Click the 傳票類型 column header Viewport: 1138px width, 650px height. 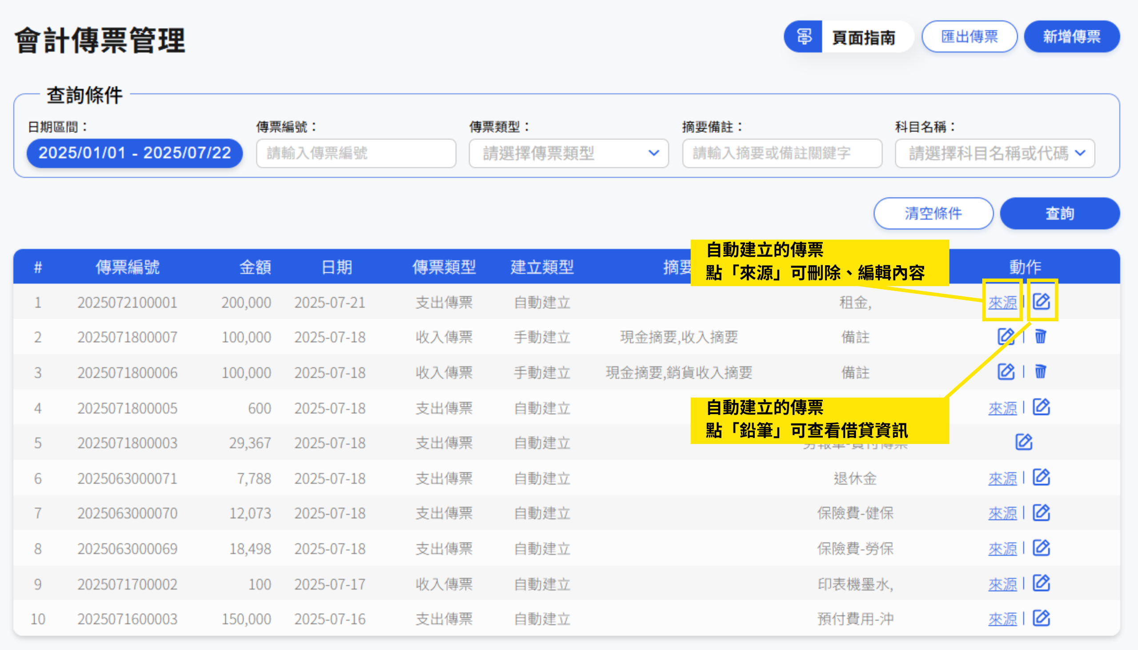444,267
